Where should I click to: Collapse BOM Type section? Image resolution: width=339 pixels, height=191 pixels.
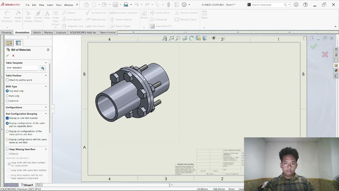[x=46, y=86]
